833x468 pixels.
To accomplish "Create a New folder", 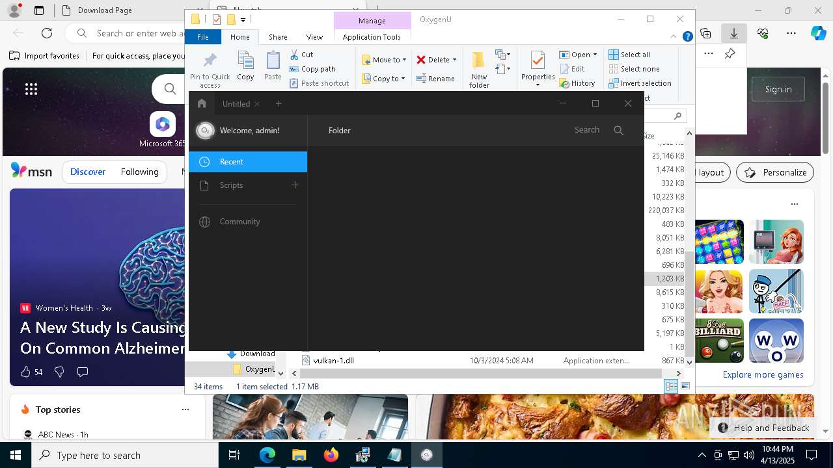I will (479, 70).
